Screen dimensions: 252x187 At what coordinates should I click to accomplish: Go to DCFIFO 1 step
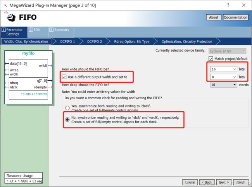(x=67, y=42)
